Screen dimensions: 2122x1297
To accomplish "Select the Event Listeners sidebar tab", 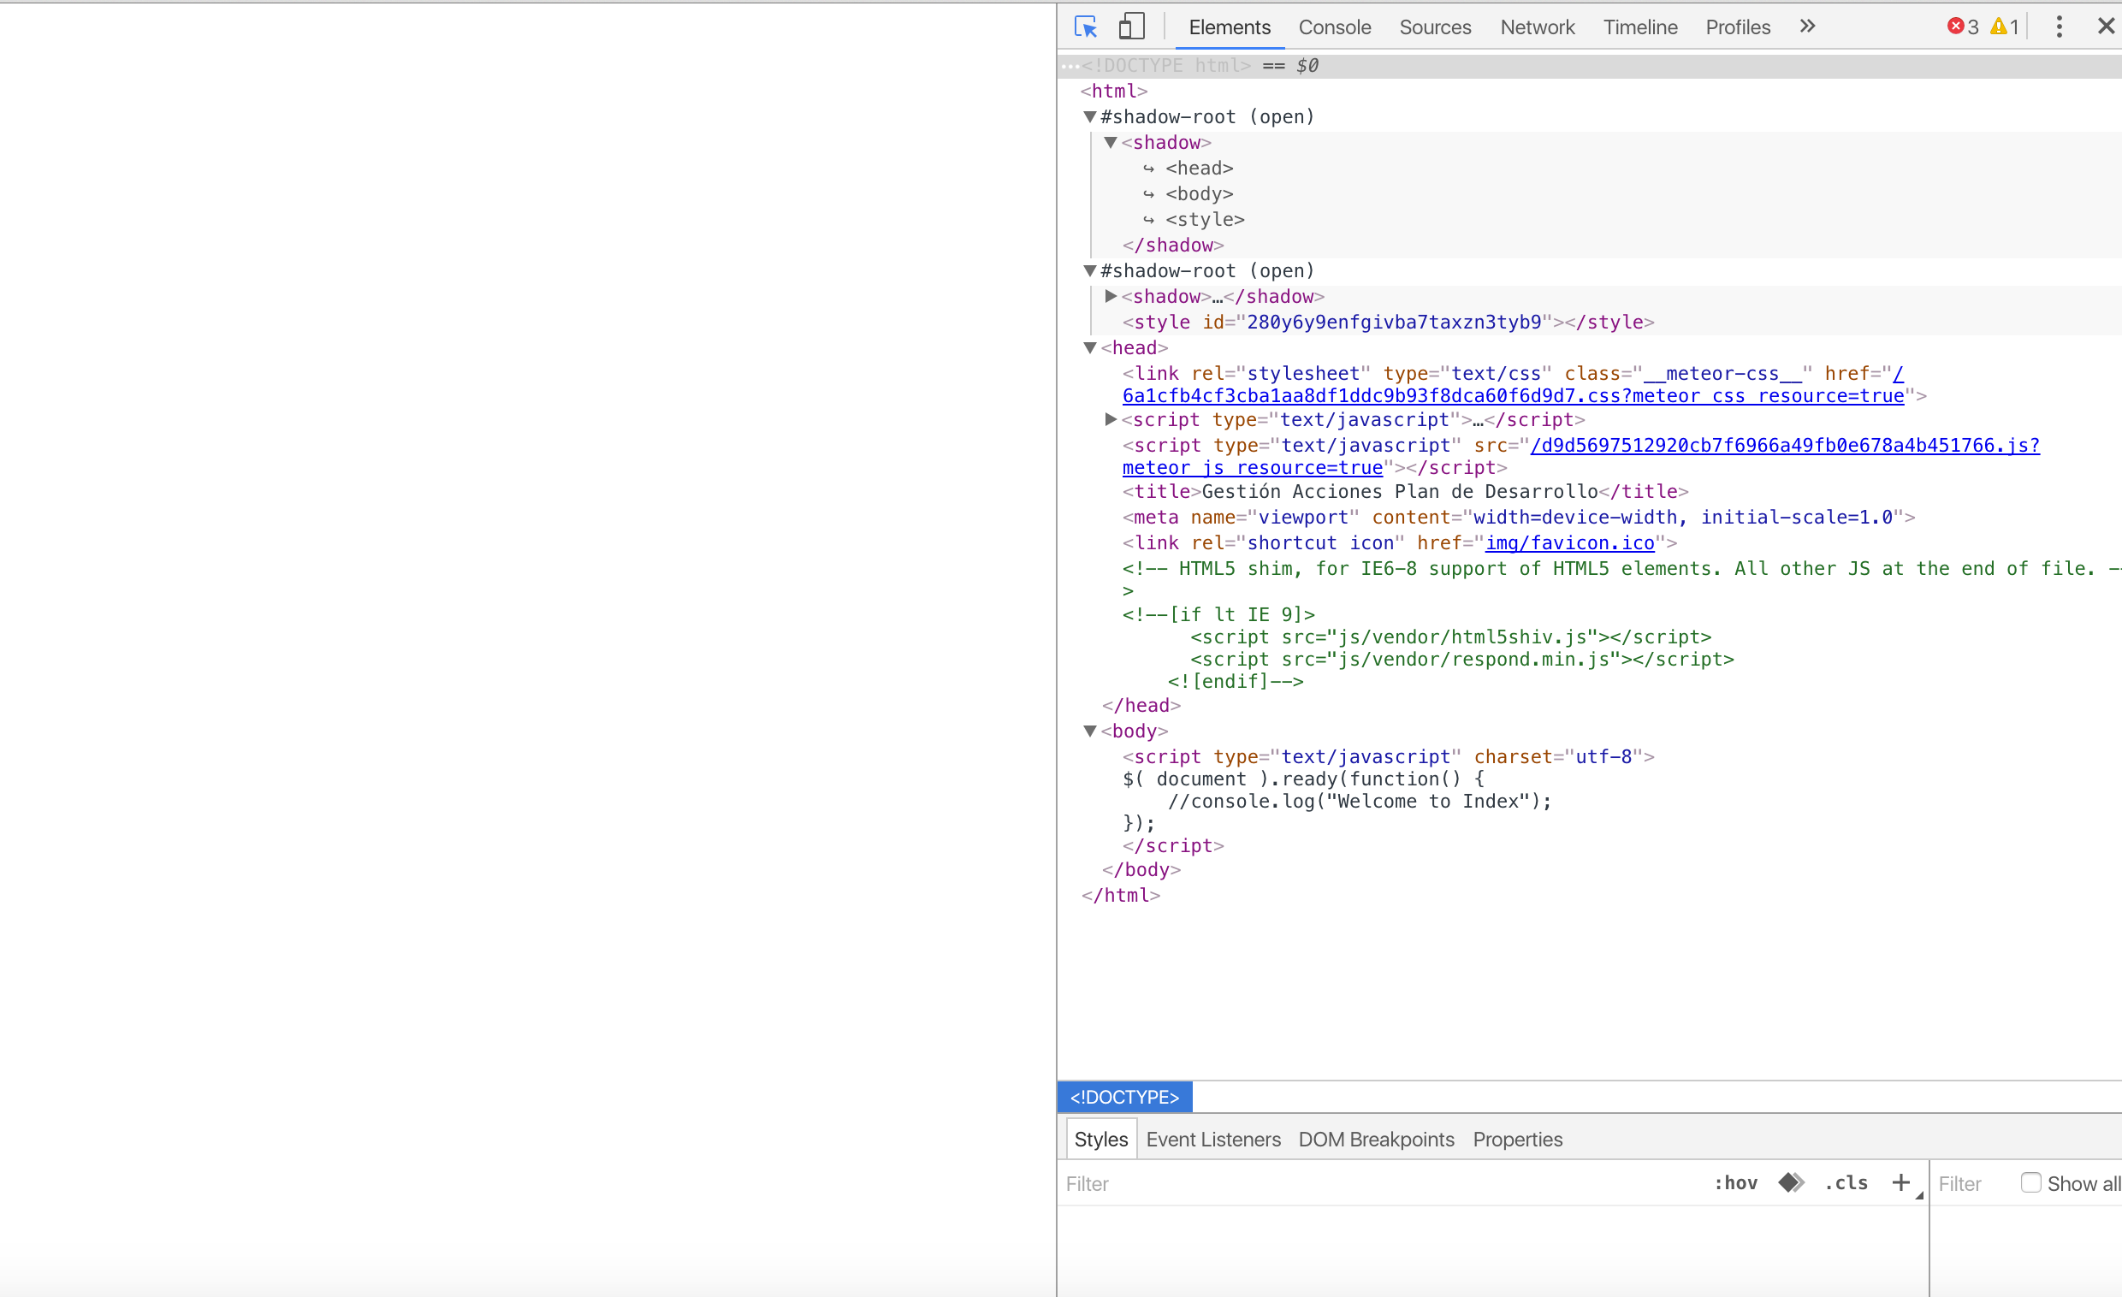I will (1212, 1139).
